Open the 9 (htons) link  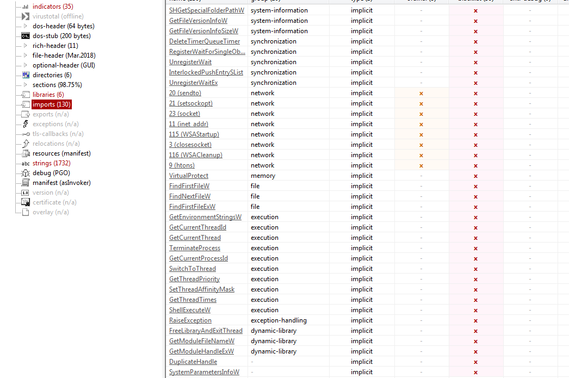[x=182, y=165]
